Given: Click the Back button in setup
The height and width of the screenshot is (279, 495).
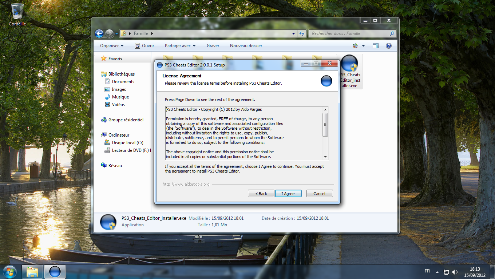Looking at the screenshot, I should coord(261,194).
